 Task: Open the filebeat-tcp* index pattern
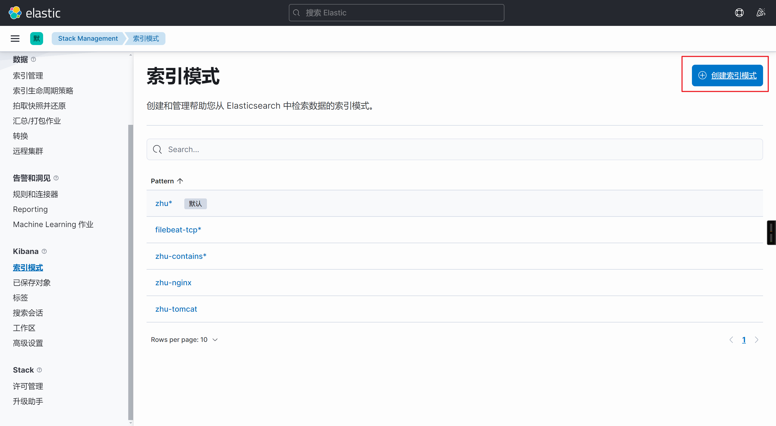(178, 230)
